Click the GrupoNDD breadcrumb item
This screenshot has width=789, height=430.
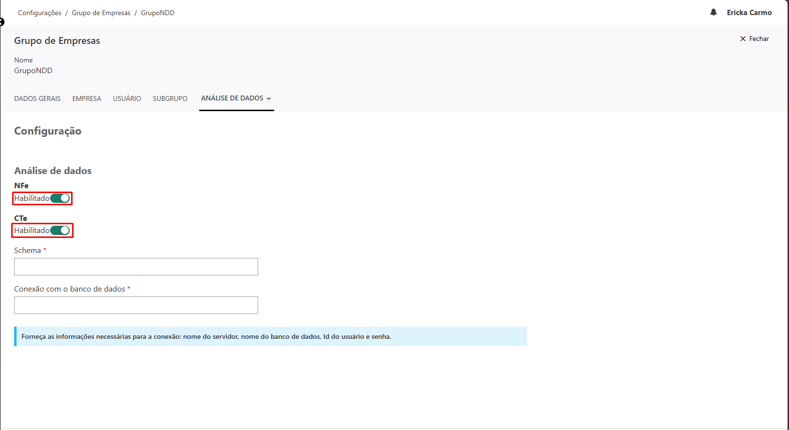click(x=157, y=13)
